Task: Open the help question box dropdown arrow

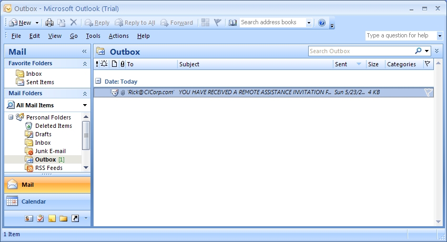Action: pyautogui.click(x=440, y=36)
